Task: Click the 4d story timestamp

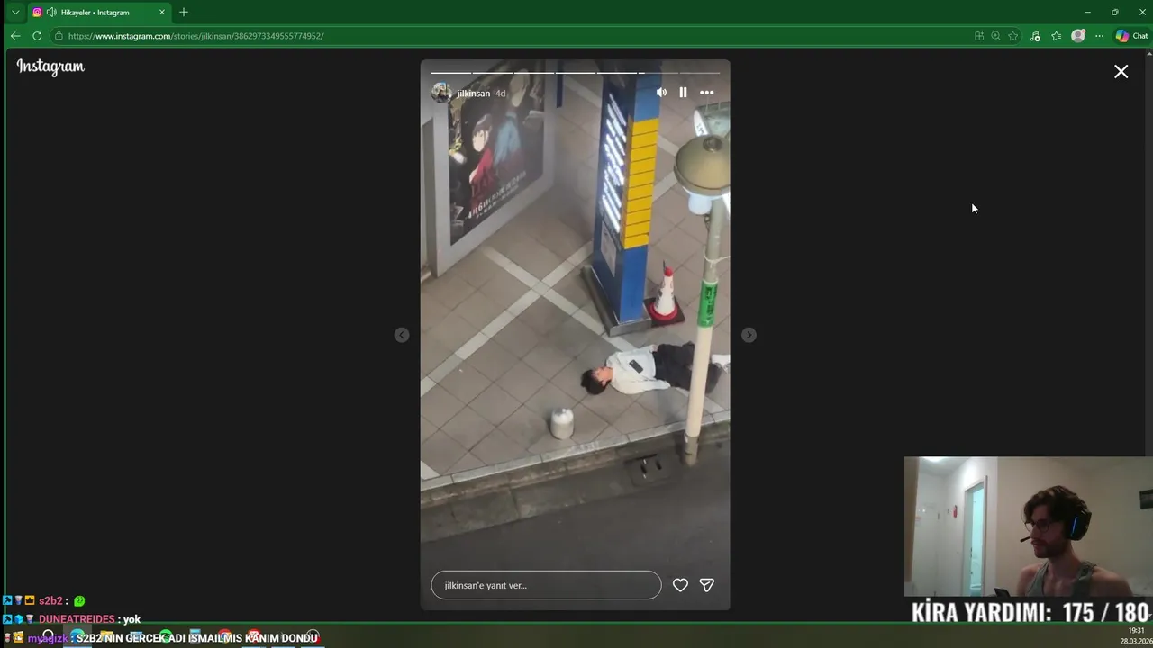Action: tap(500, 94)
